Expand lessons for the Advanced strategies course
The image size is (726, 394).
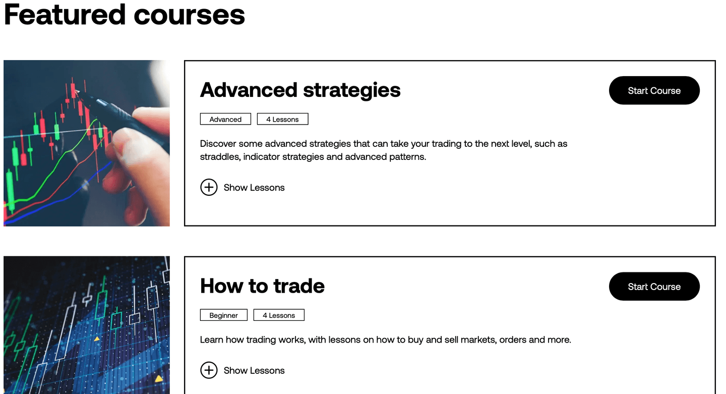click(x=242, y=187)
